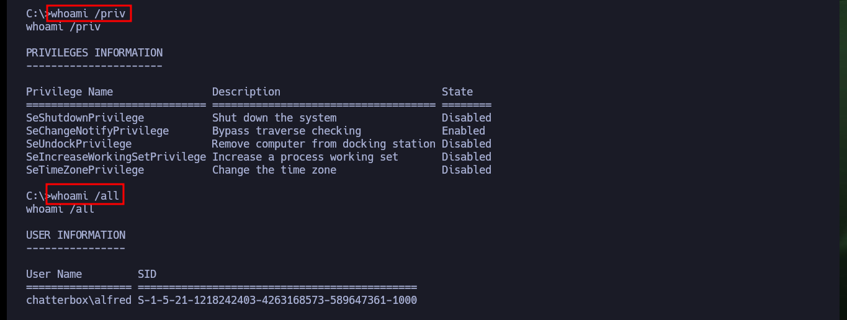Click the highlighted 'whoami /all' command
Screen dimensions: 847x320
click(85, 195)
